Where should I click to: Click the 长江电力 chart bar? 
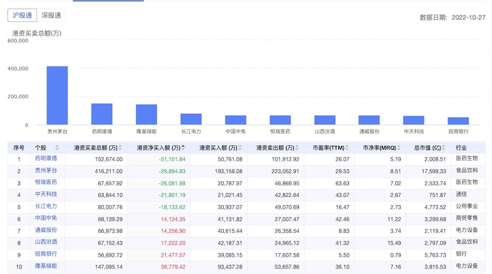(191, 119)
